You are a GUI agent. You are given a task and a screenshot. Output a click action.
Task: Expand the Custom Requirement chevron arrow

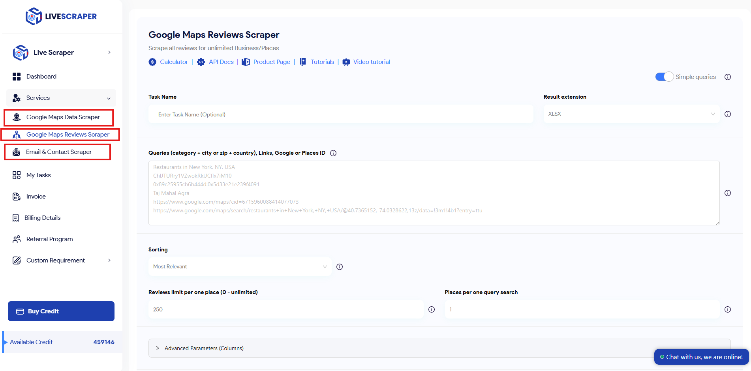[x=109, y=260]
